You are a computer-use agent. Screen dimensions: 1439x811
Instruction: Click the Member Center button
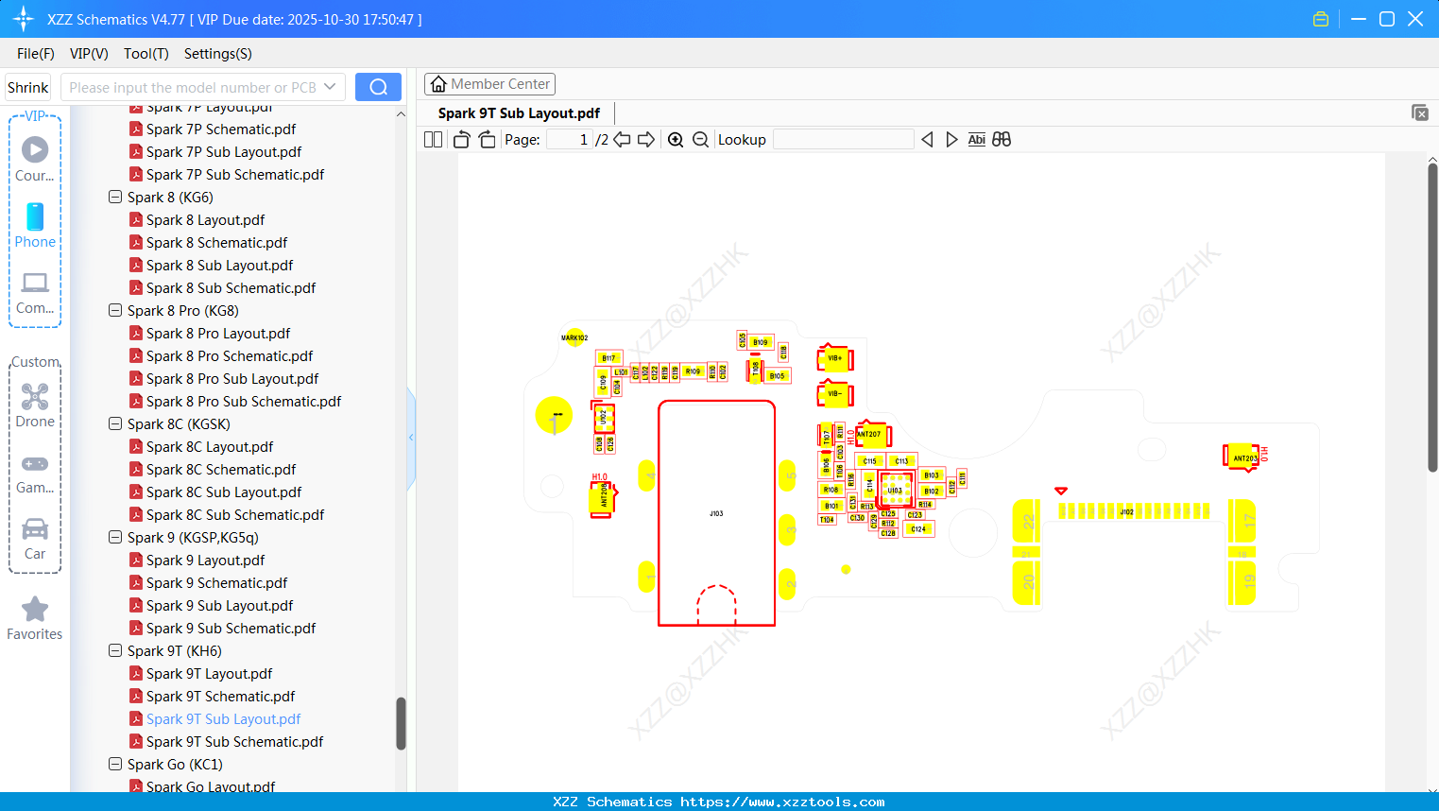[489, 84]
